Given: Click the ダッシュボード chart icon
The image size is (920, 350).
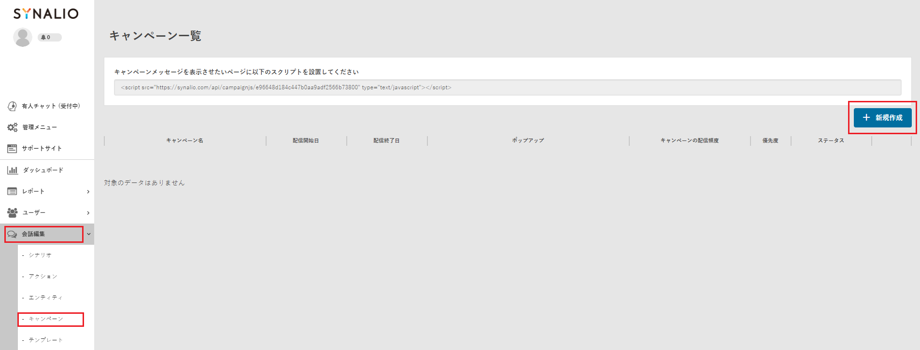Looking at the screenshot, I should (13, 170).
